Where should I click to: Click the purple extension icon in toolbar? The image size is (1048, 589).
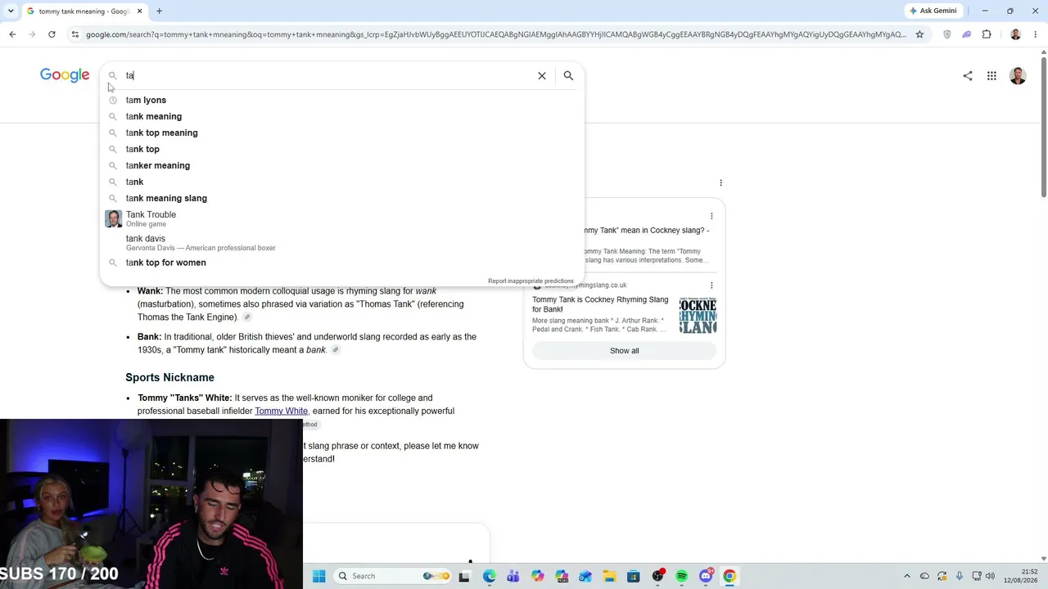(967, 34)
